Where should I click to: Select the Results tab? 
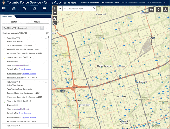click(x=37, y=22)
